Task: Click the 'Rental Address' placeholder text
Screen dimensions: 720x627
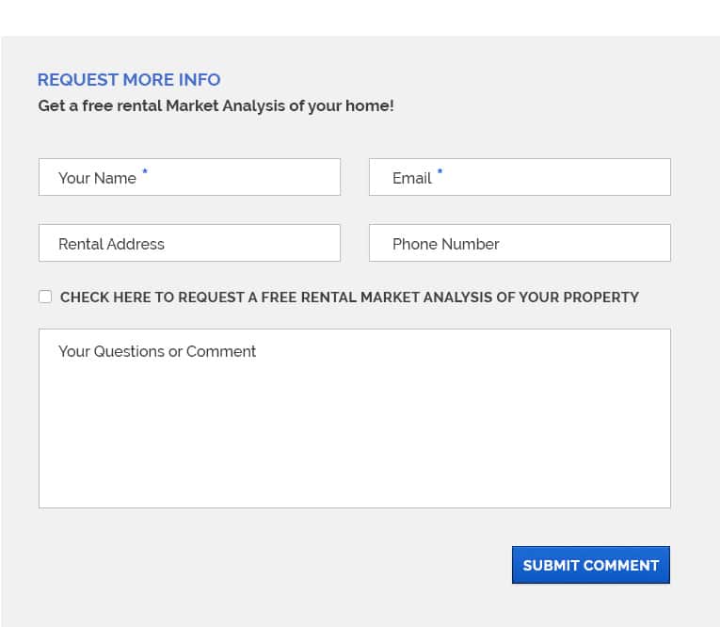Action: coord(112,244)
